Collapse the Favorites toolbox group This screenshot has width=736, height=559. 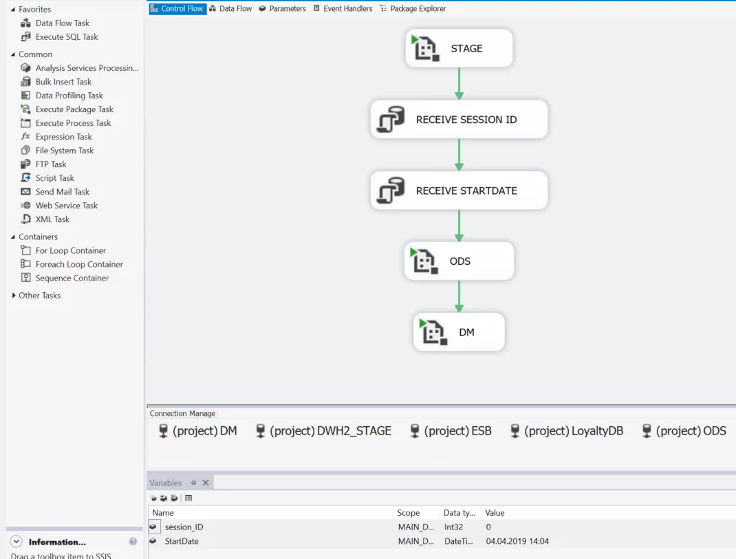tap(13, 10)
